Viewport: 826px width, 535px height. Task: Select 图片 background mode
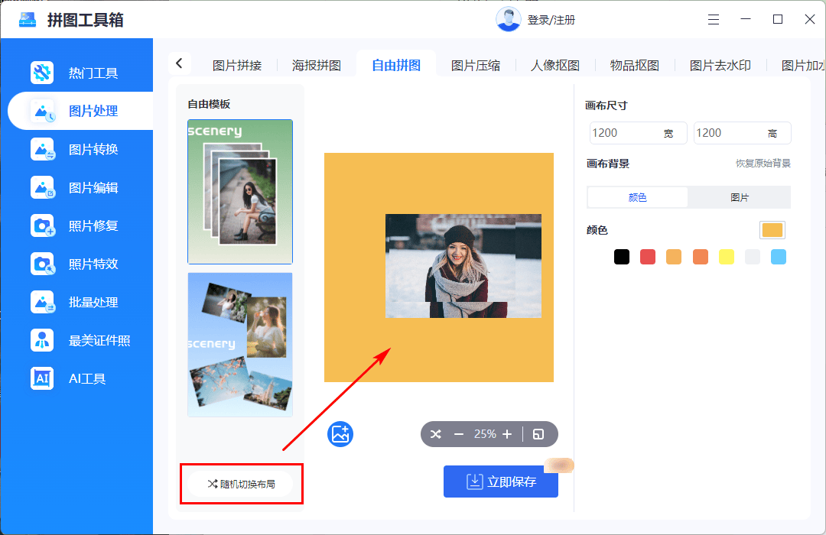[739, 197]
